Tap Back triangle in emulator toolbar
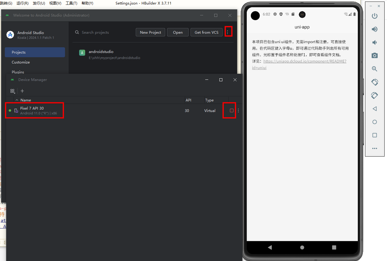 click(375, 109)
